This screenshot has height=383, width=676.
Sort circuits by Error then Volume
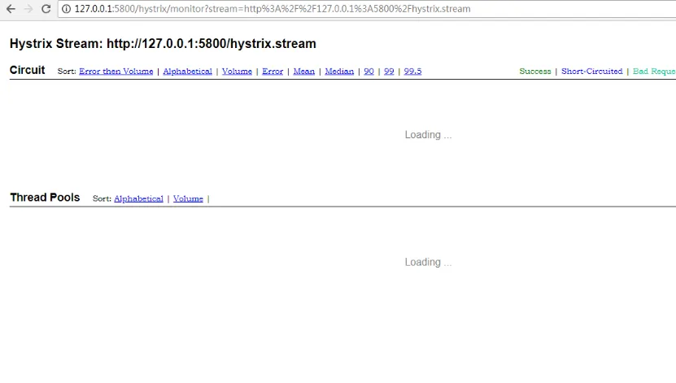(116, 71)
